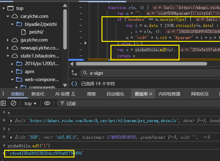Screen dimensions: 220x161
Task: Expand the cid object output in console
Action: click(11, 137)
